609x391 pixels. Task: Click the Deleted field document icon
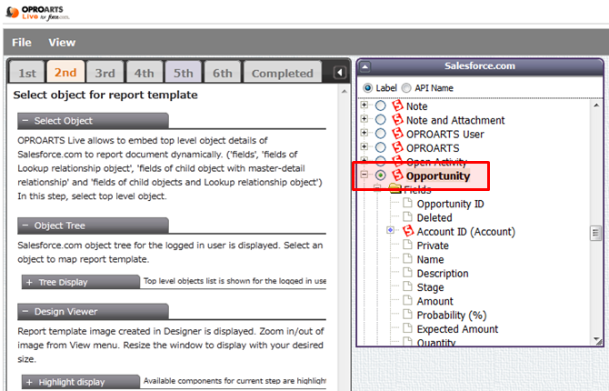click(407, 216)
